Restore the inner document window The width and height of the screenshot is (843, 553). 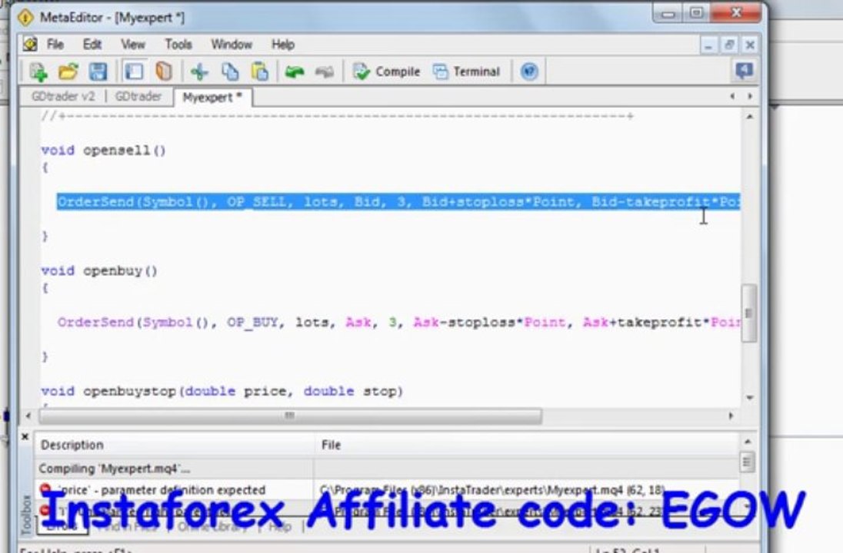tap(730, 45)
